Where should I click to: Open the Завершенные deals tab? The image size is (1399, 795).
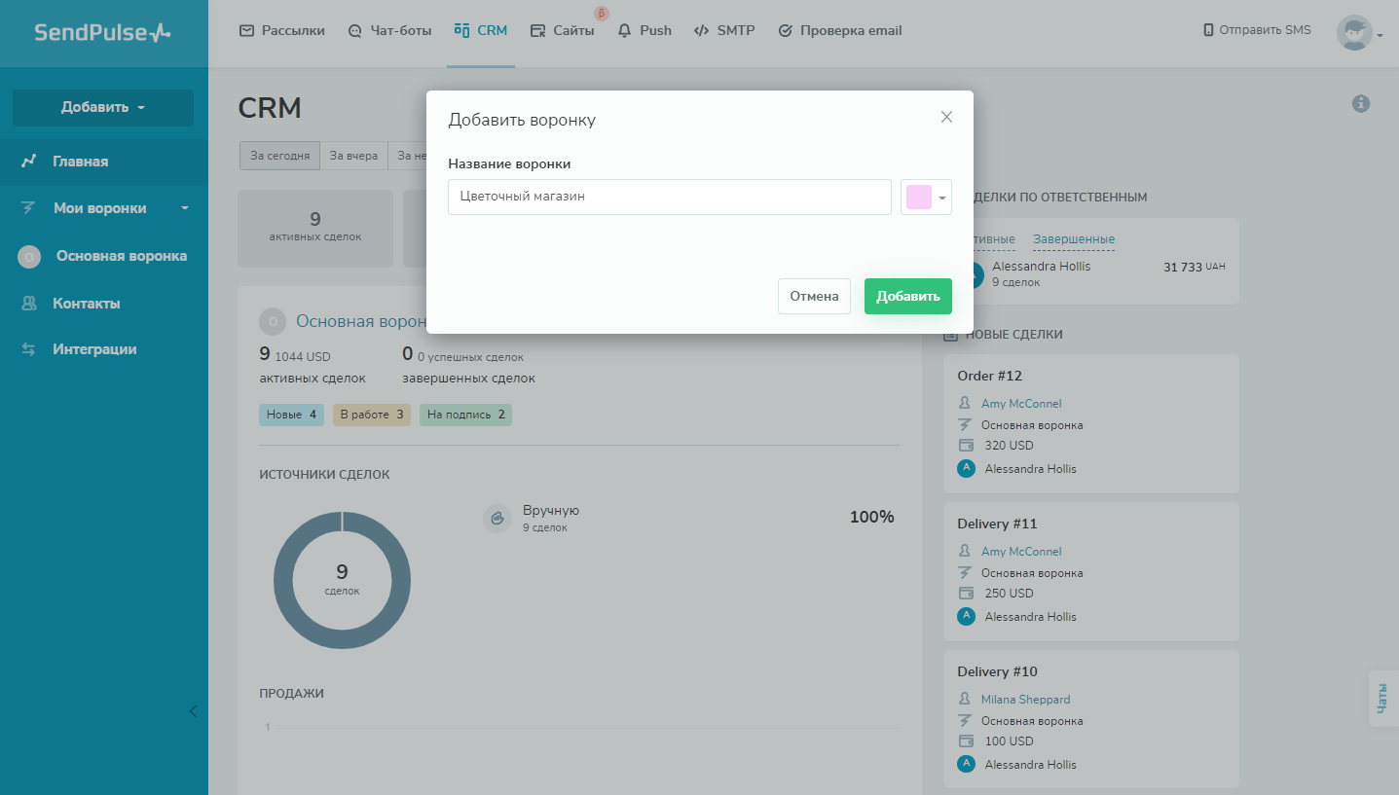pyautogui.click(x=1074, y=239)
